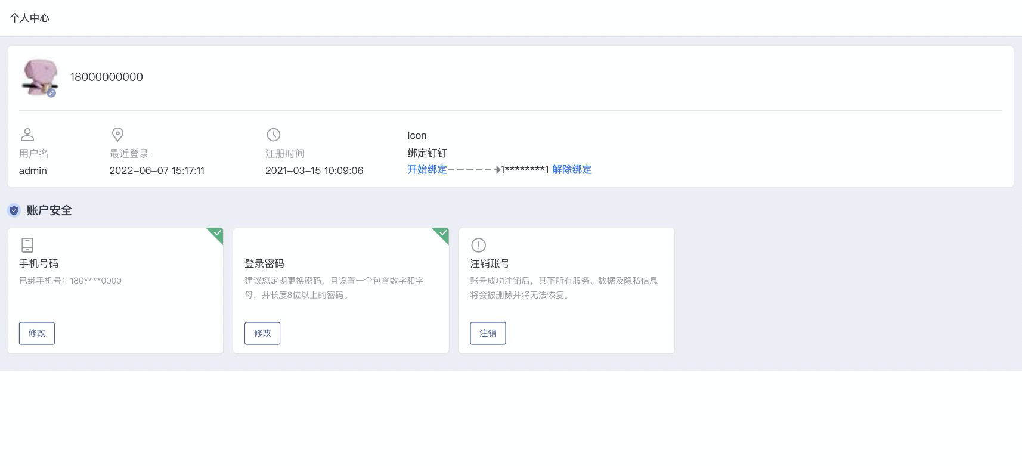Click the registration time clock icon

[x=273, y=135]
